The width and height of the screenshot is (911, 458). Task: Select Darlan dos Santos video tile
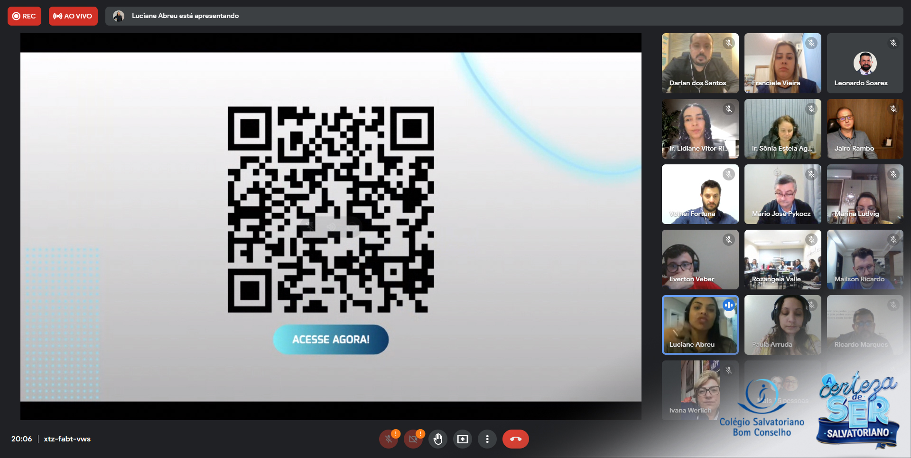(700, 63)
